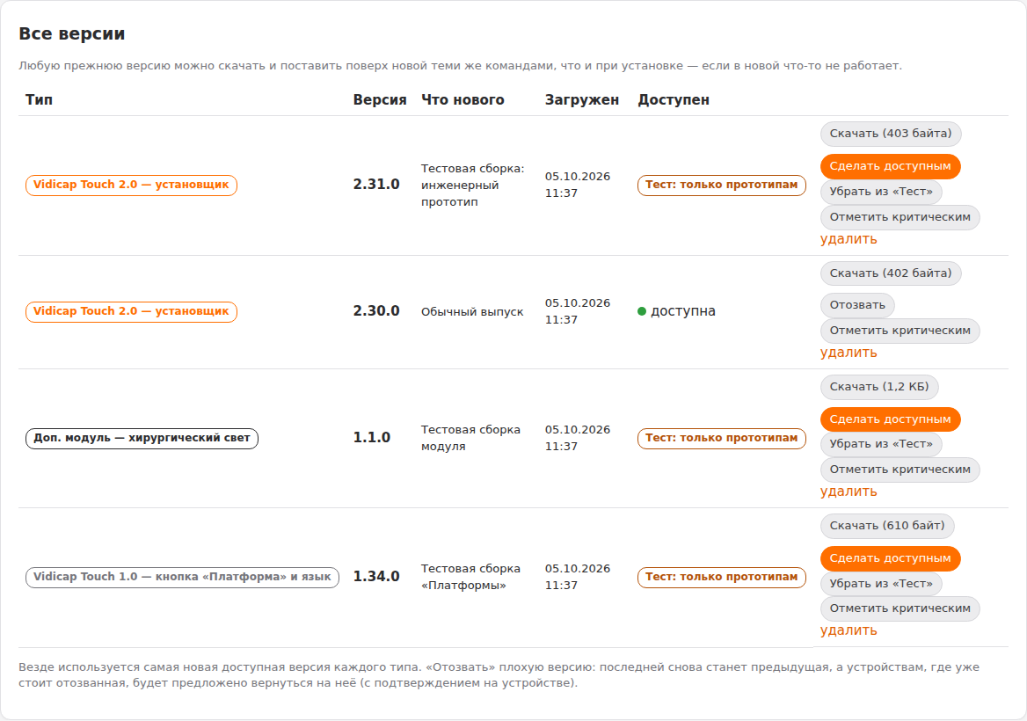This screenshot has width=1027, height=721.
Task: Click the «Версия» column header
Action: pyautogui.click(x=380, y=99)
